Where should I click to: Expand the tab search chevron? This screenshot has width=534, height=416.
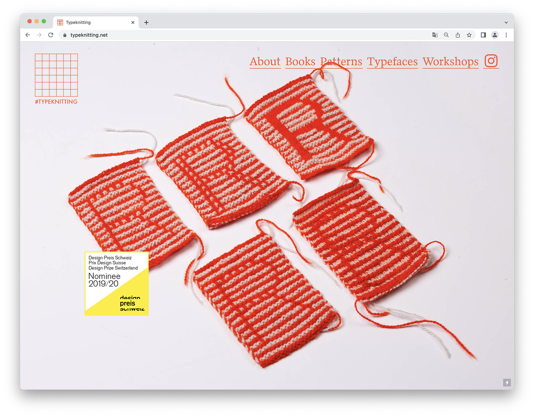(506, 22)
